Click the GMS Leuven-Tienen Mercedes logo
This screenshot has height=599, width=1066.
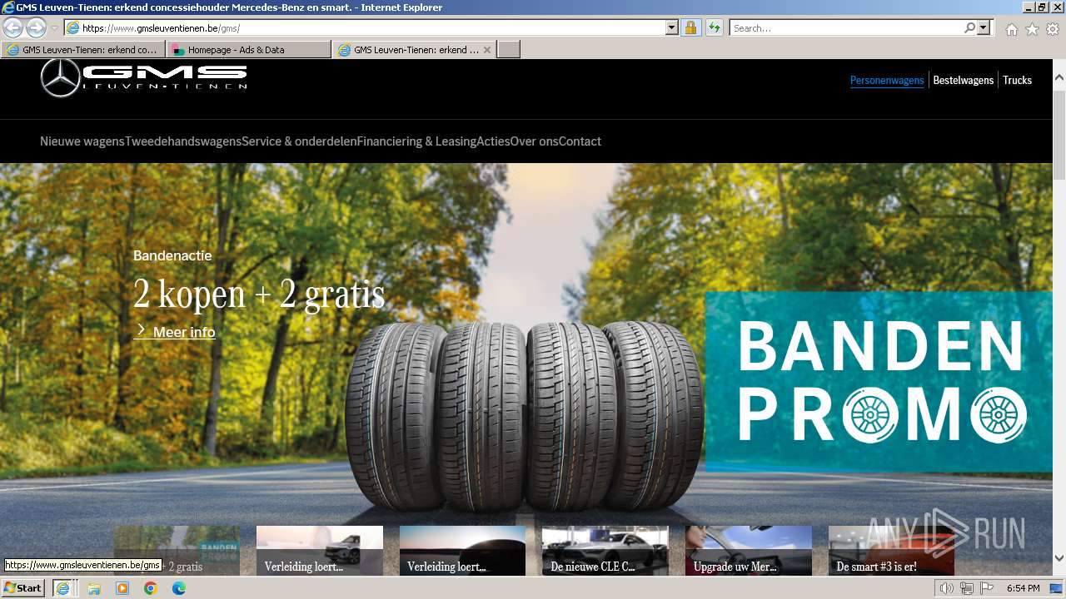tap(144, 77)
